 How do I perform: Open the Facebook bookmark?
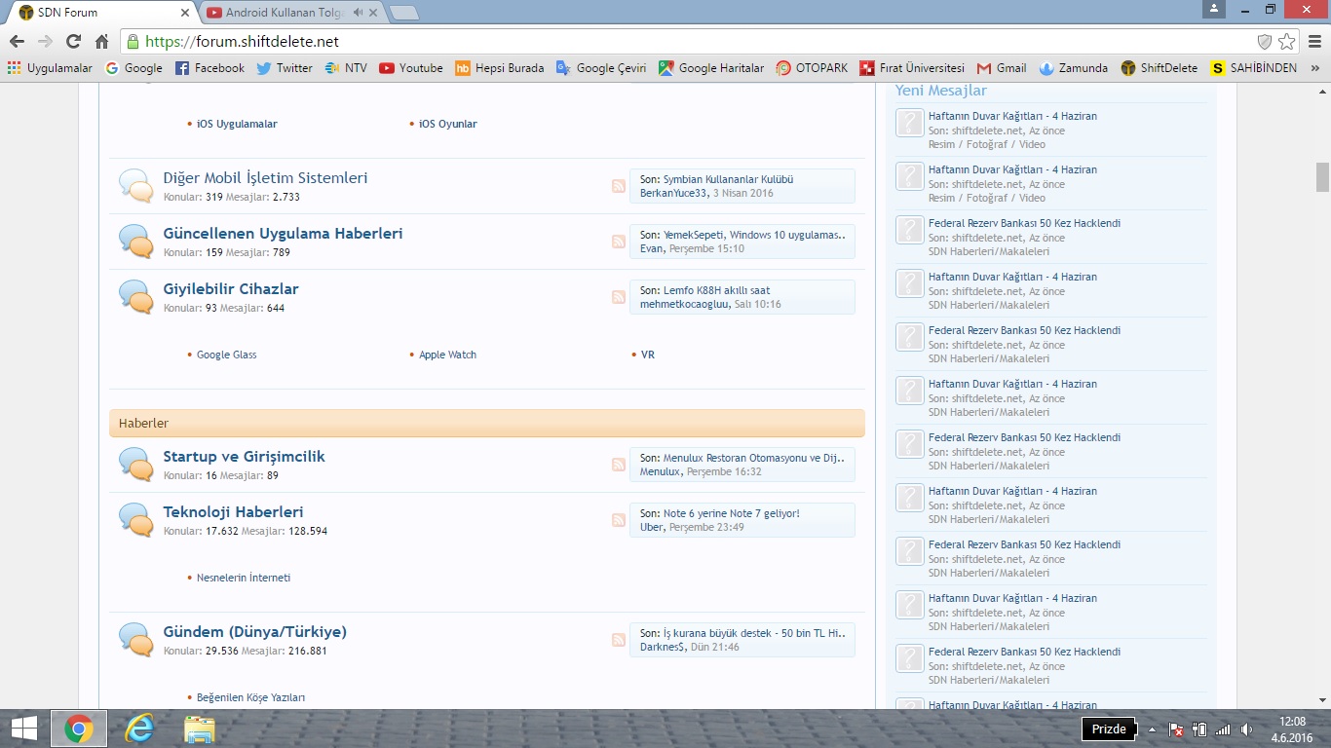(209, 68)
